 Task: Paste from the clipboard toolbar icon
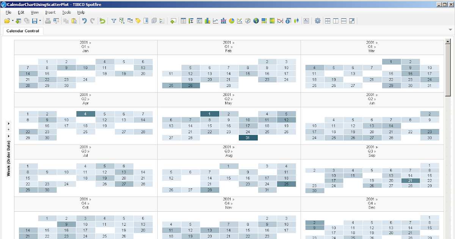(x=74, y=21)
